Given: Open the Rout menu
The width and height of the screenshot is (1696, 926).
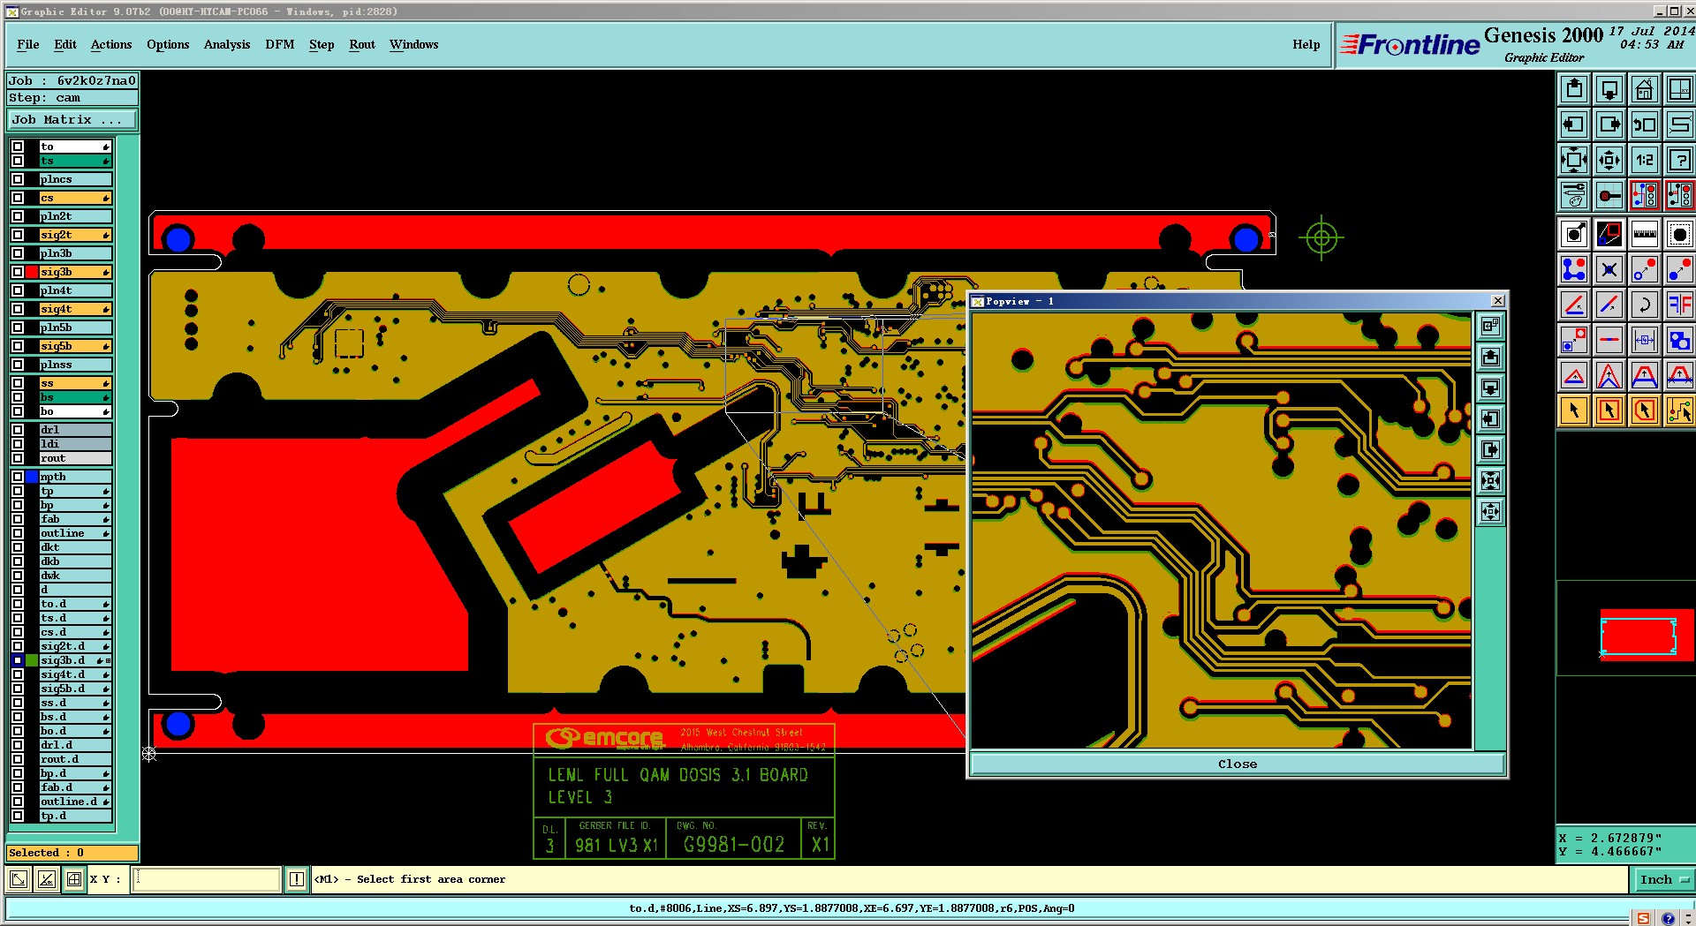Looking at the screenshot, I should tap(362, 44).
